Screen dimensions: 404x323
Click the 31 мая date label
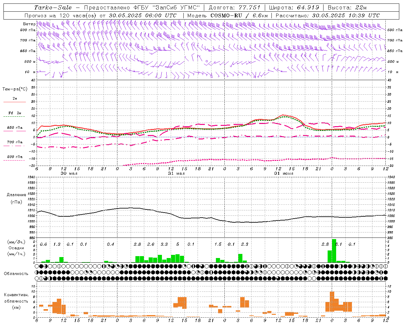(x=176, y=173)
